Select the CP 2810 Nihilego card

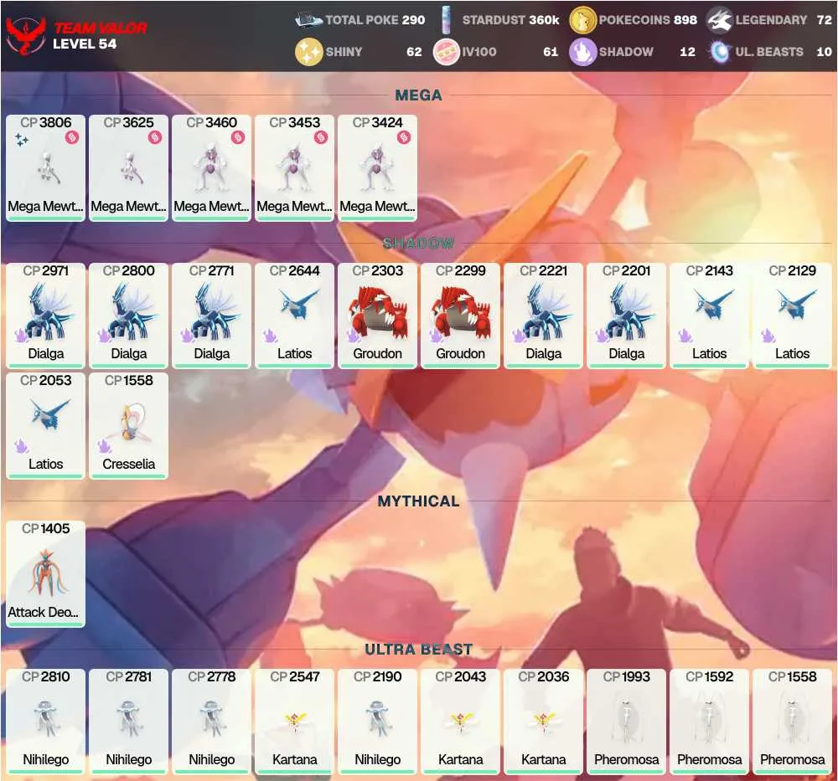click(45, 722)
